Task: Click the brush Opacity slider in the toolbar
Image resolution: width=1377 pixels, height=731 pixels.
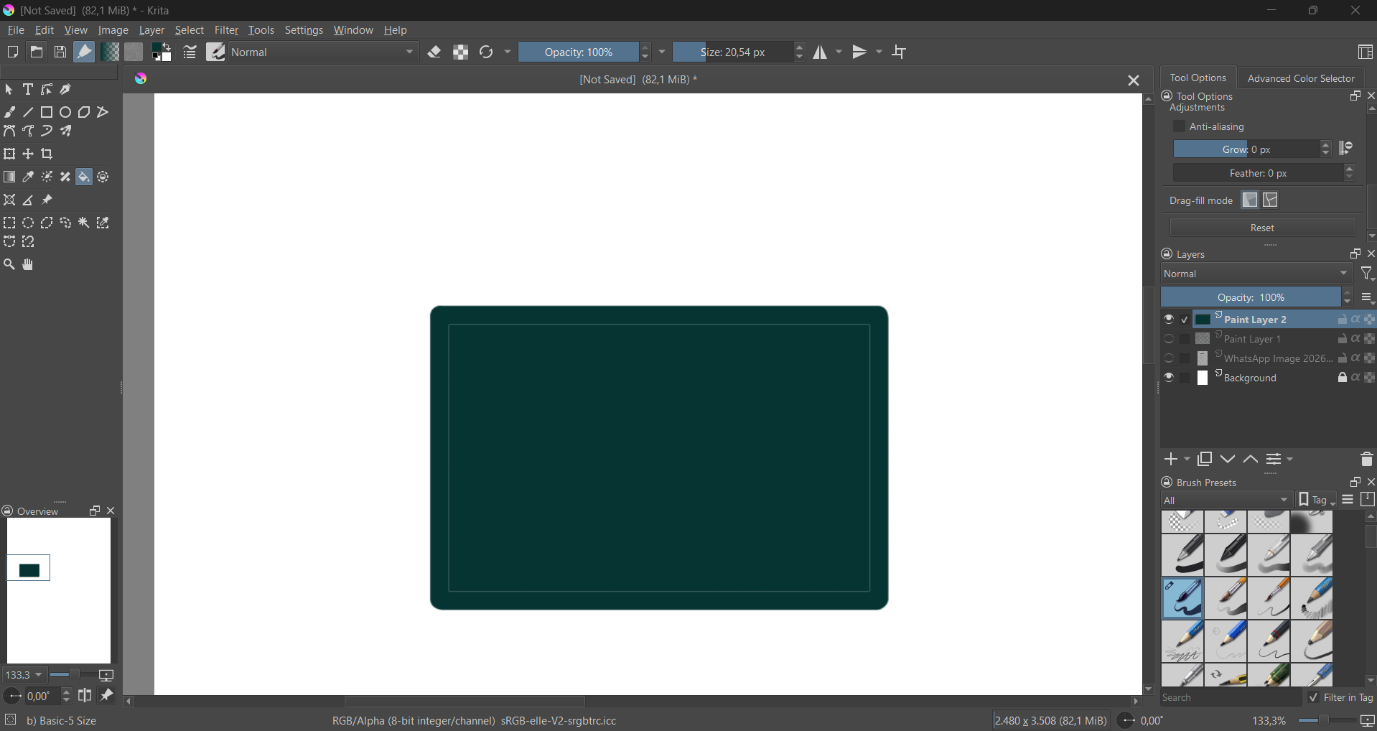Action: [x=578, y=52]
